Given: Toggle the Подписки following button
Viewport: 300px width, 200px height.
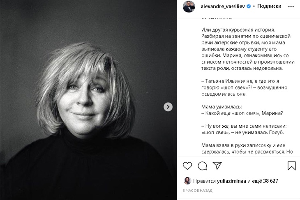Looking at the screenshot, I should click(270, 7).
